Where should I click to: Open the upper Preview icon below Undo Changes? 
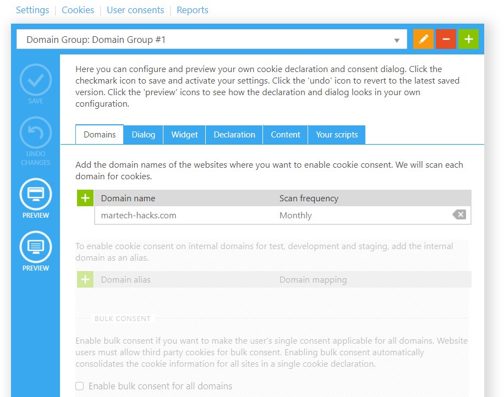pos(35,194)
